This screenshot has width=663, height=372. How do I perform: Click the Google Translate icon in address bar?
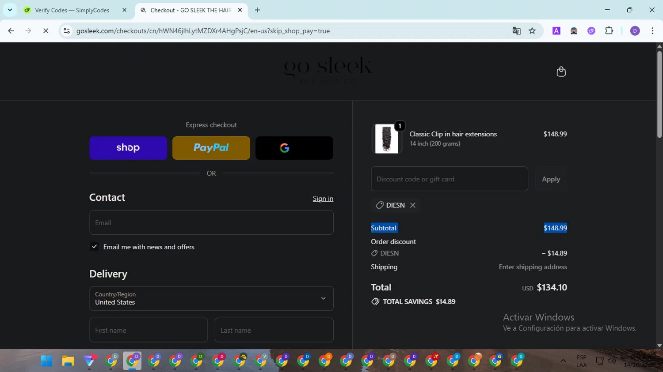click(x=516, y=31)
